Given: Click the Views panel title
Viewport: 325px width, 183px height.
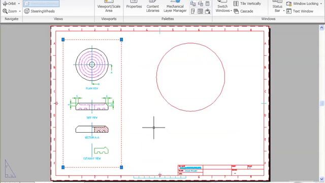Looking at the screenshot, I should coord(58,19).
